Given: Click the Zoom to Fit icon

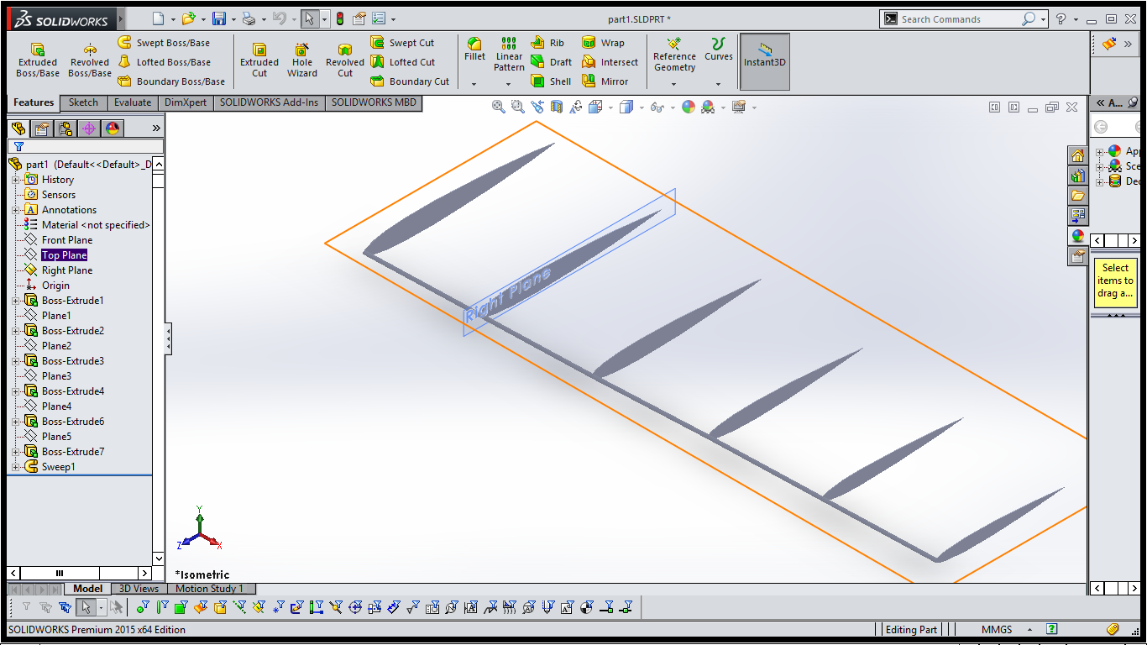Looking at the screenshot, I should [x=499, y=107].
